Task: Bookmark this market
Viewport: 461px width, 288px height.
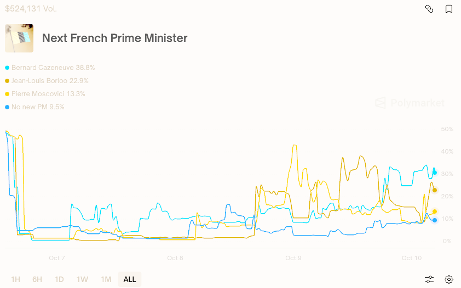Action: pos(449,9)
